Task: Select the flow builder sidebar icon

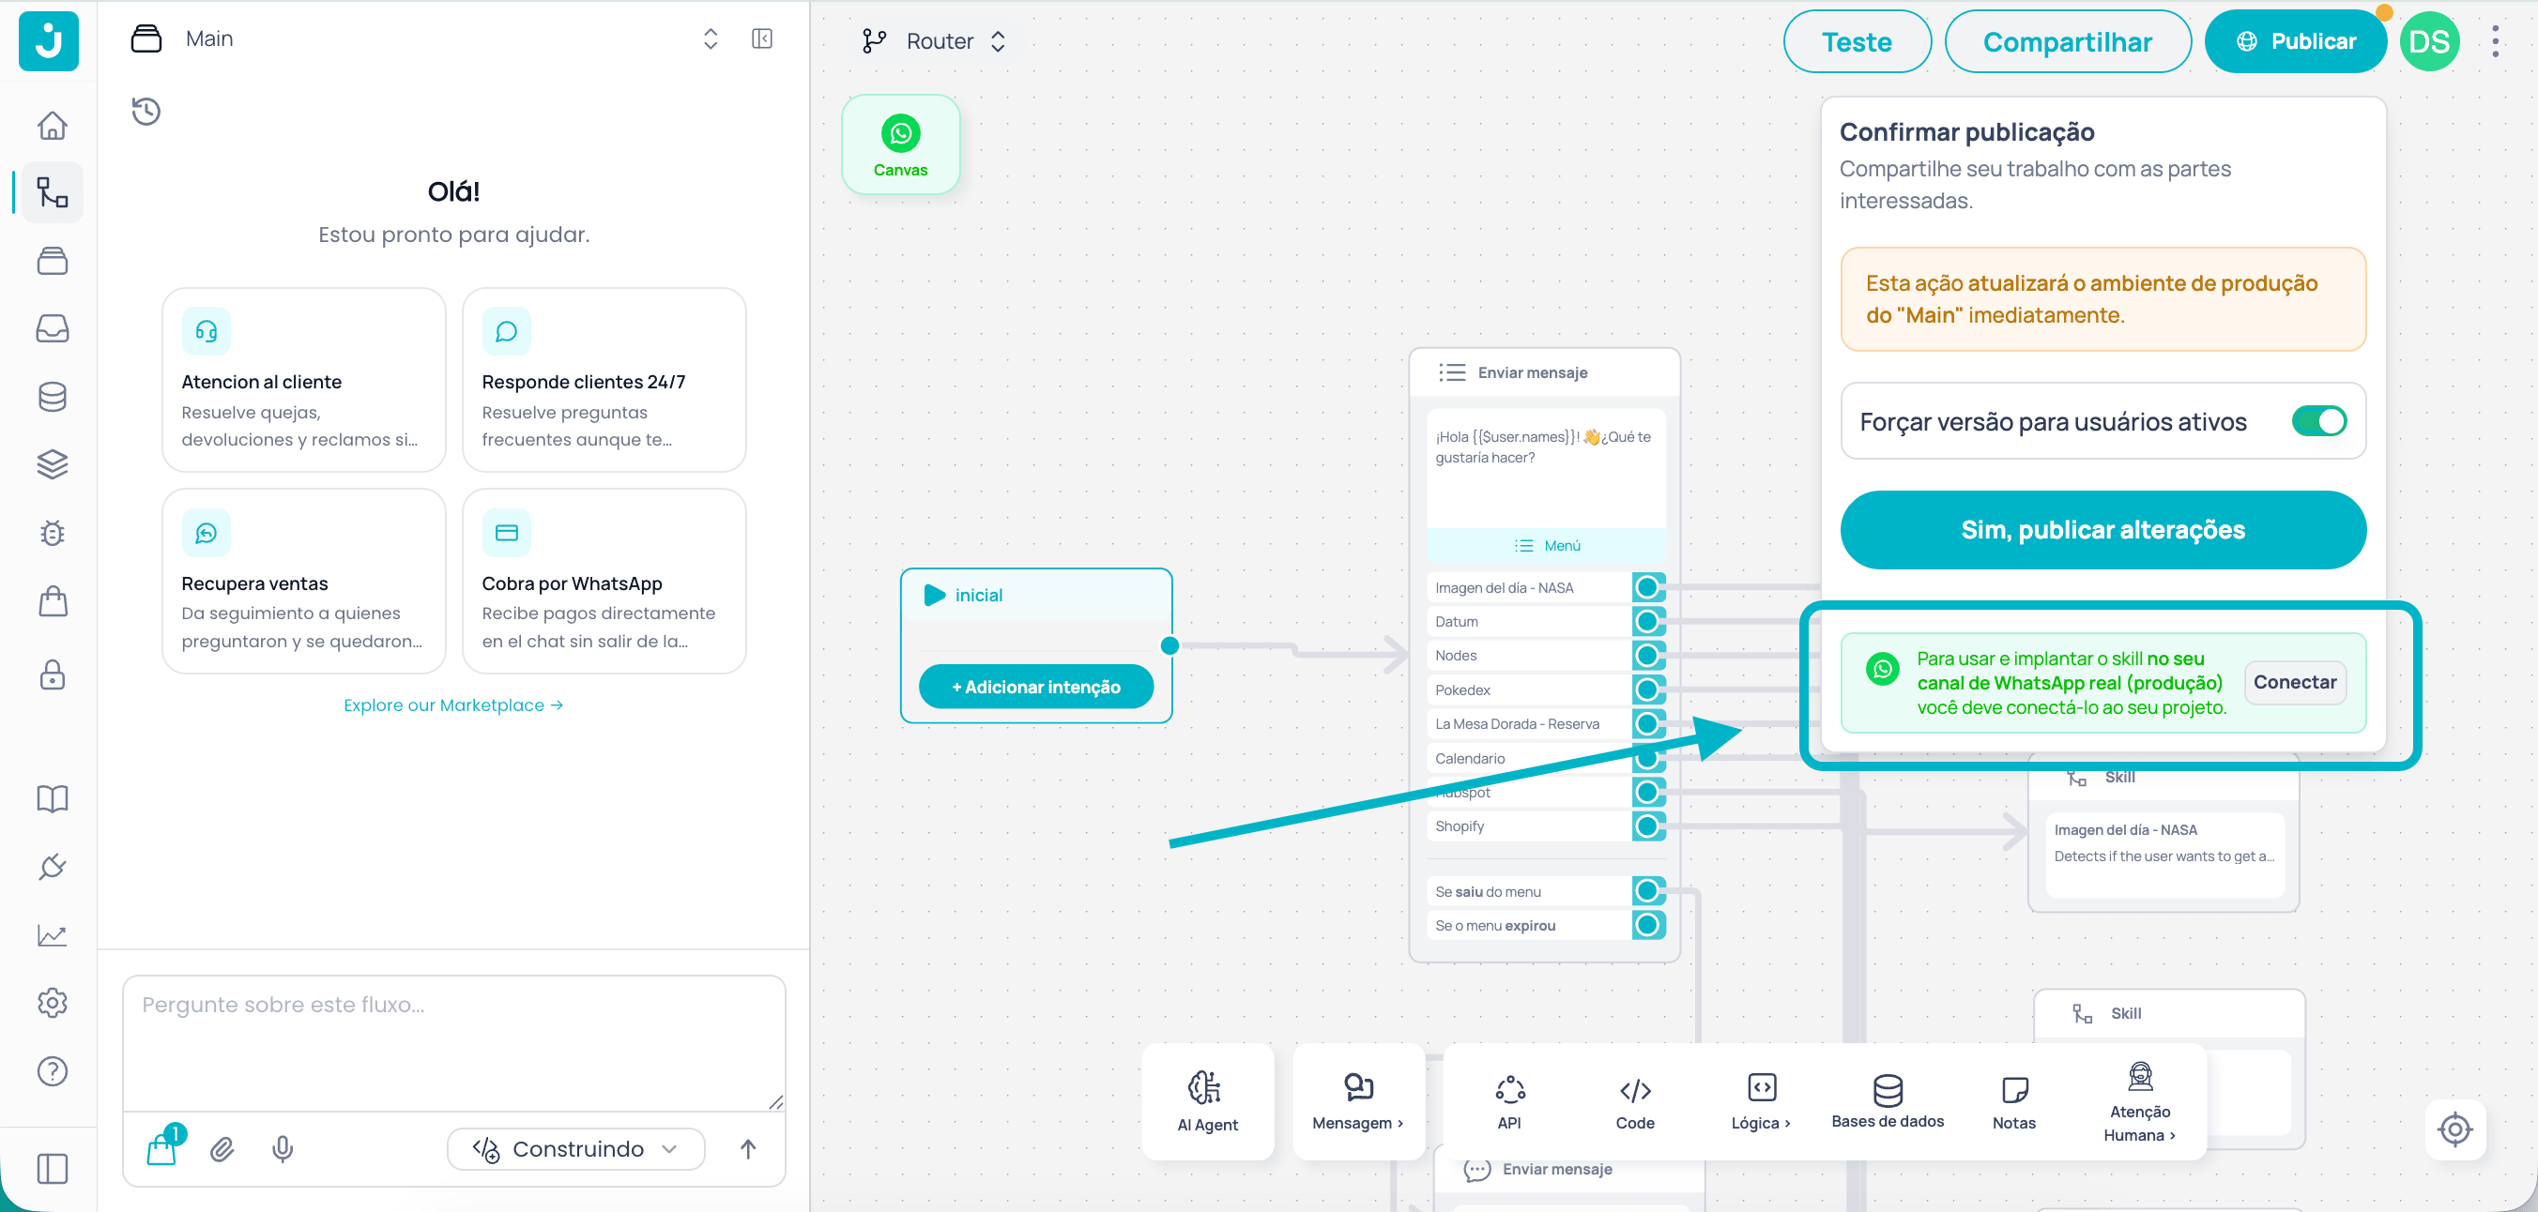Action: click(53, 192)
